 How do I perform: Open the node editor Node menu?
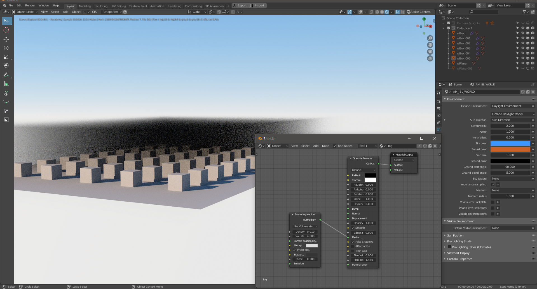[325, 146]
